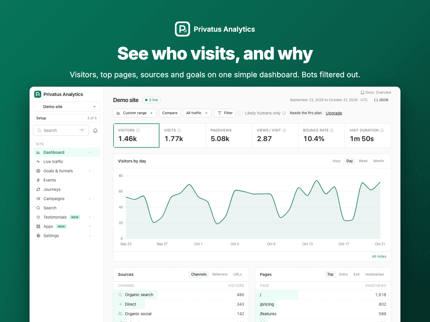Click the notifications bell icon

(x=95, y=131)
